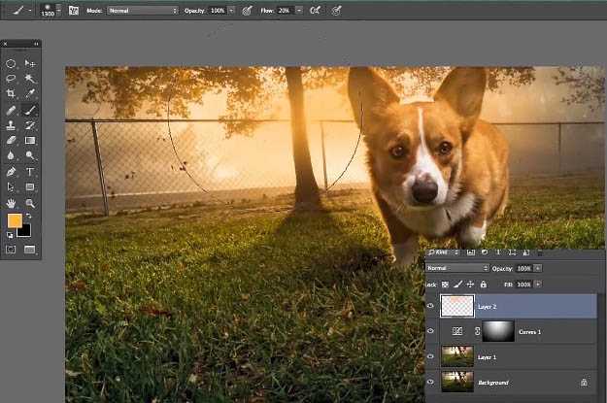The width and height of the screenshot is (607, 403).
Task: Click the Curves 1 layer mask thumbnail
Action: click(x=497, y=331)
